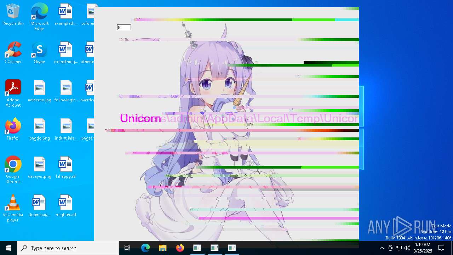Open File Explorer from the taskbar
Screen dimensions: 453x255
pos(162,248)
